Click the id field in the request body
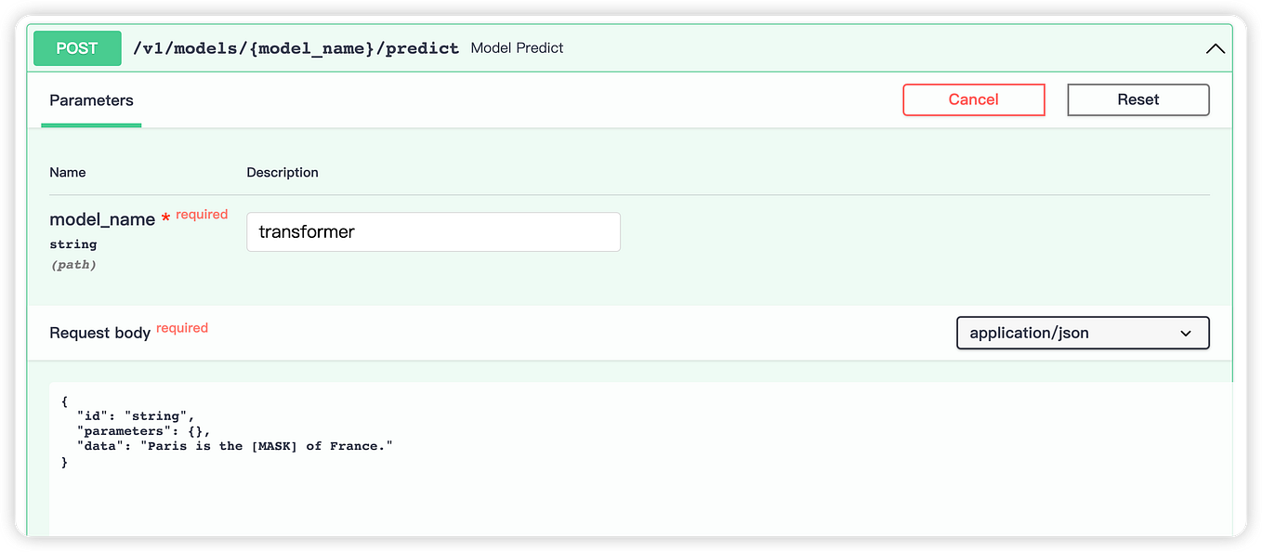The image size is (1262, 552). (93, 415)
